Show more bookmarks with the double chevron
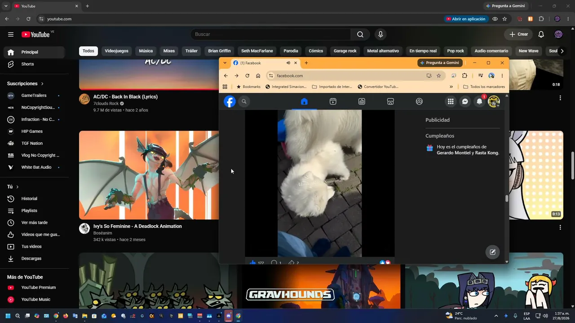Screen dimensions: 575x323 point(451,87)
